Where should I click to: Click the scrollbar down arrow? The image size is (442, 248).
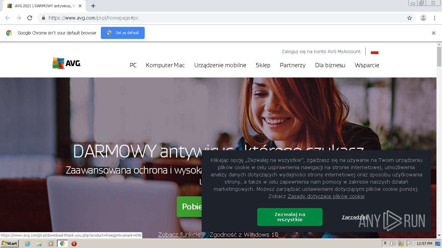coord(439,236)
